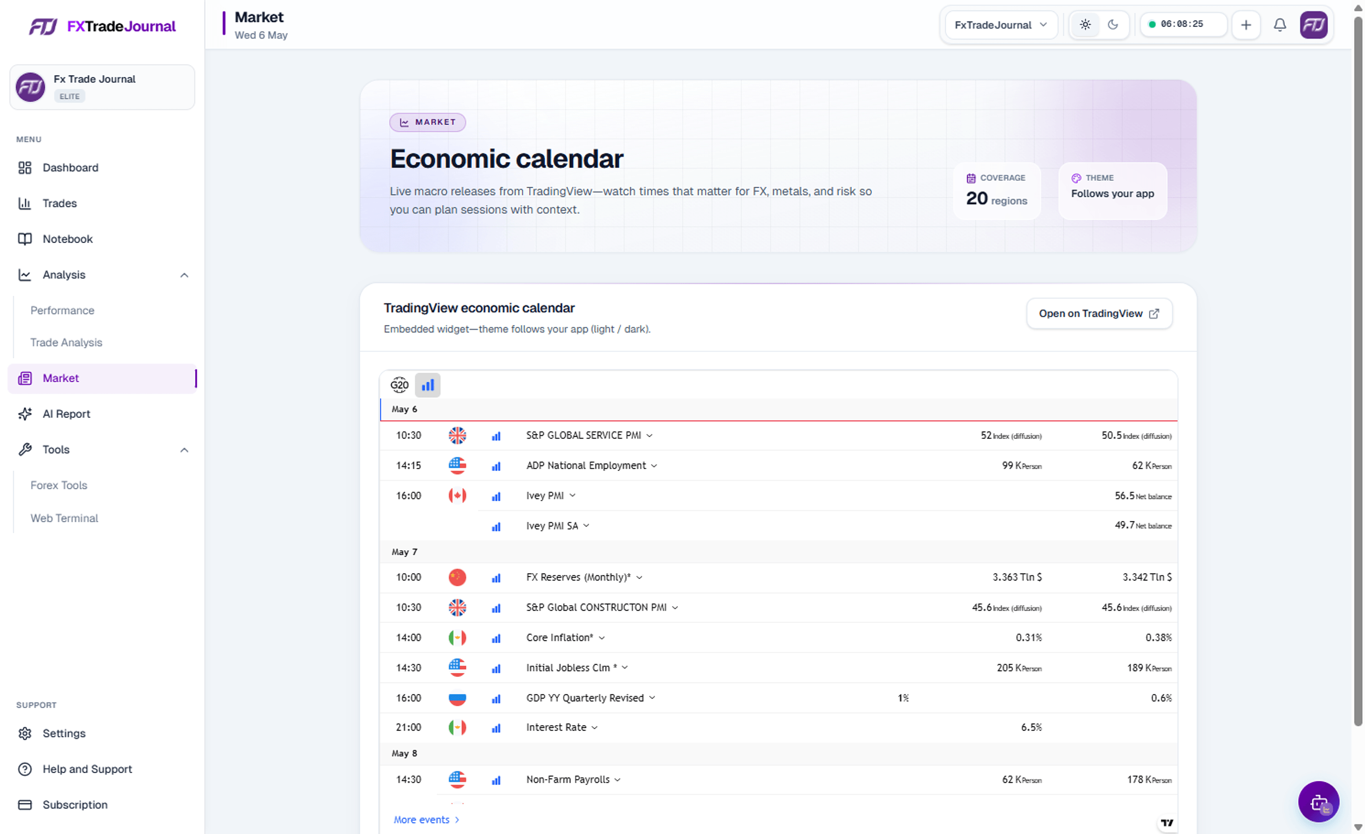Click the Settings gear icon

[x=25, y=733]
